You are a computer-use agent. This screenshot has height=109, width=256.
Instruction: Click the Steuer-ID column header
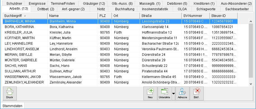[x=224, y=16]
